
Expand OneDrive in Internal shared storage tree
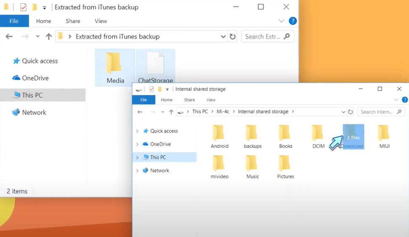[137, 144]
